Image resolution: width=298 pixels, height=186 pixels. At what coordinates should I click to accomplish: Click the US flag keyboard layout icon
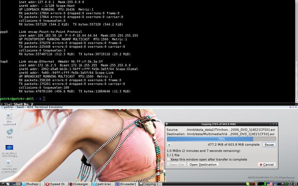(269, 184)
